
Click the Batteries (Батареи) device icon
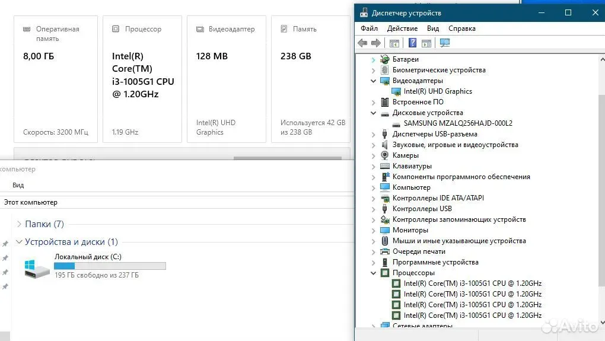click(x=385, y=59)
